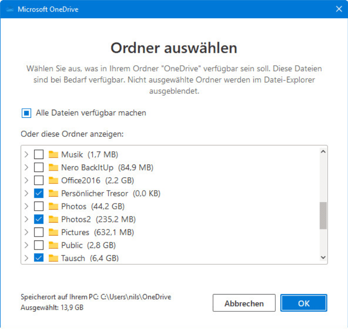The image size is (348, 329).
Task: Click the folder list scroll up arrow
Action: [x=323, y=152]
